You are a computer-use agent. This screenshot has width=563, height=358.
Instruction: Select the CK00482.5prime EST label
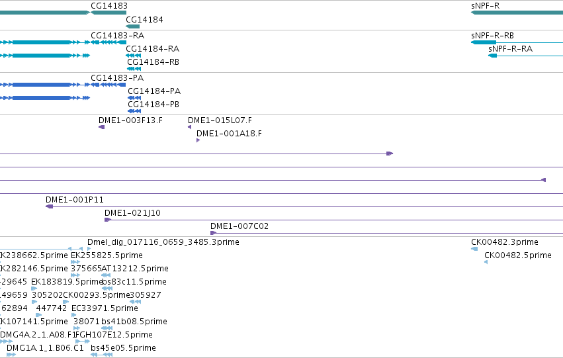[x=518, y=255]
